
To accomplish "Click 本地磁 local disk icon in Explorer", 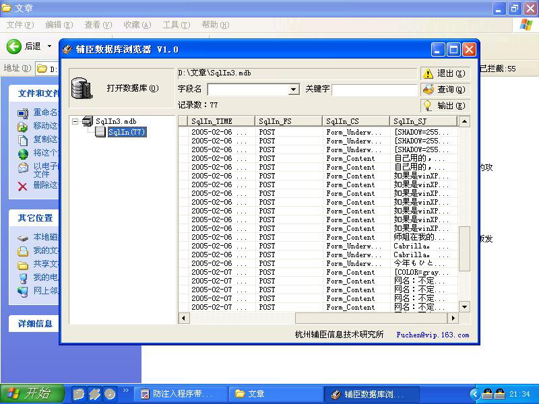I will tap(23, 238).
